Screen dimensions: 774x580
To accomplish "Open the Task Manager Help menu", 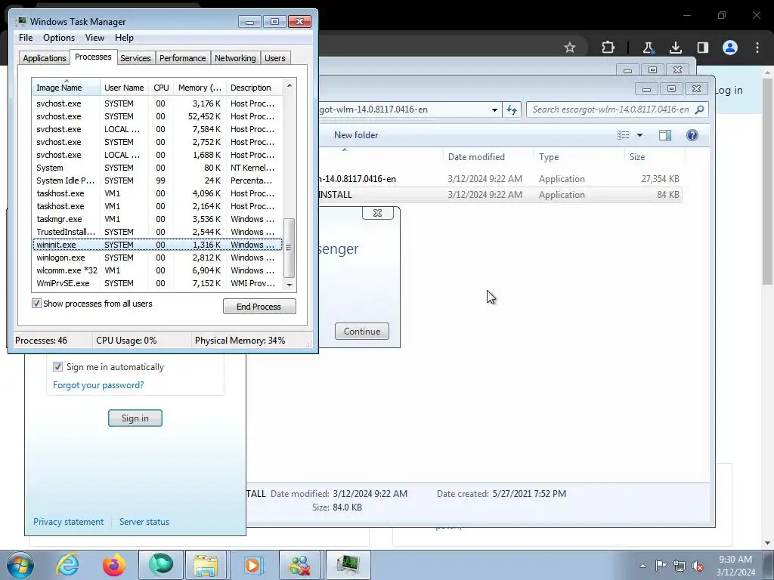I will pos(124,38).
